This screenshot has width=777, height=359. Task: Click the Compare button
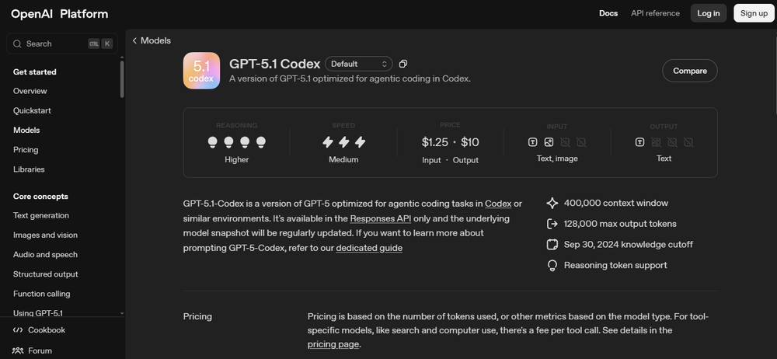690,71
